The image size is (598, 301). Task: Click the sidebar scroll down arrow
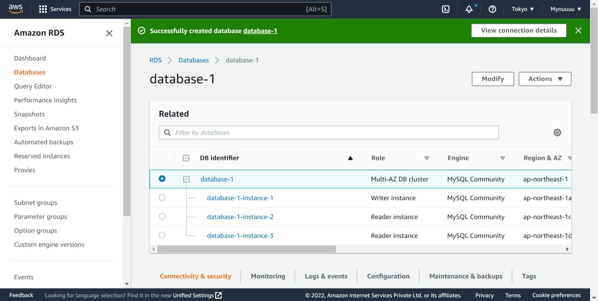pyautogui.click(x=127, y=284)
